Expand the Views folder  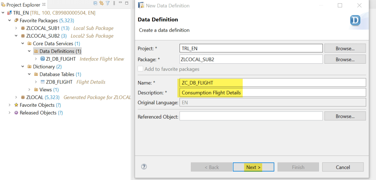tap(29, 90)
